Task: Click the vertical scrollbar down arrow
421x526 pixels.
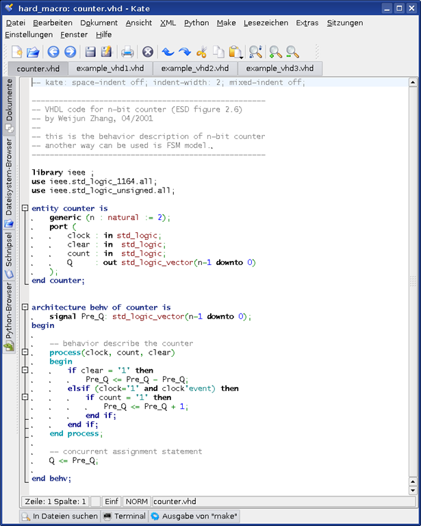Action: point(413,490)
